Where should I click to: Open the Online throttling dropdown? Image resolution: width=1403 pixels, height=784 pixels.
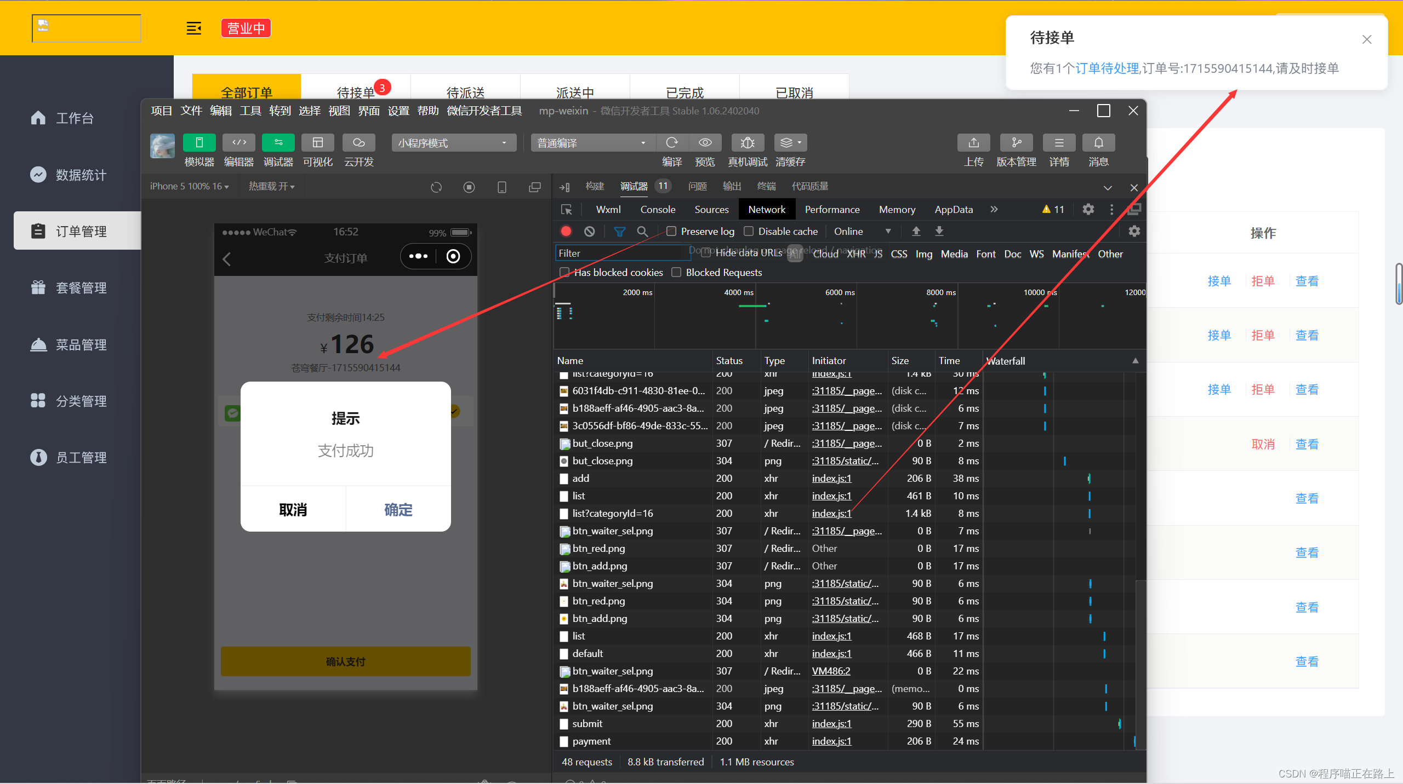[x=862, y=231]
